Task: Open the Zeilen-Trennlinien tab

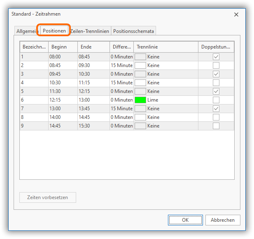Action: tap(90, 31)
